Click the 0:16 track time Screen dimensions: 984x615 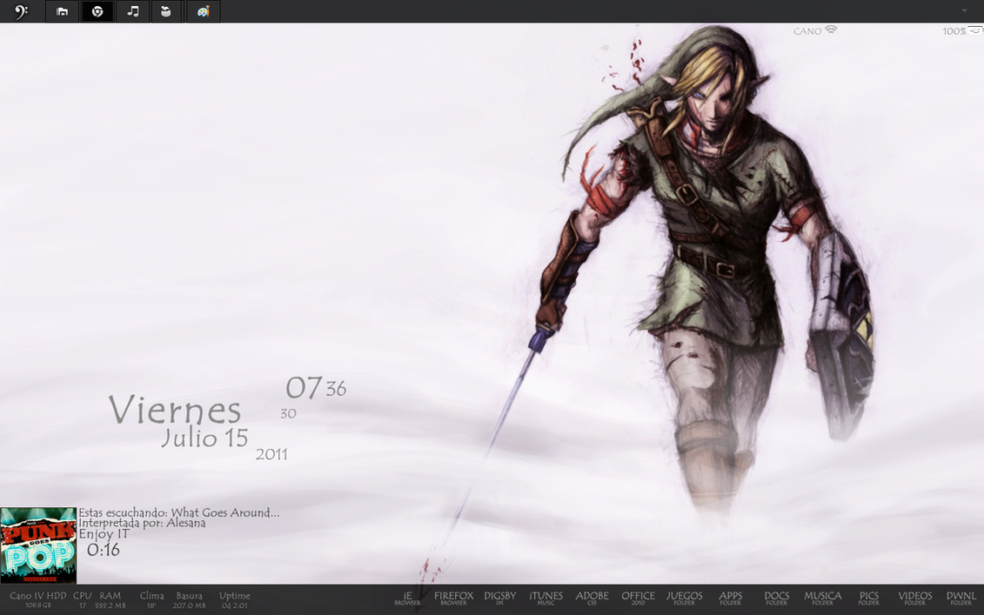[x=103, y=551]
